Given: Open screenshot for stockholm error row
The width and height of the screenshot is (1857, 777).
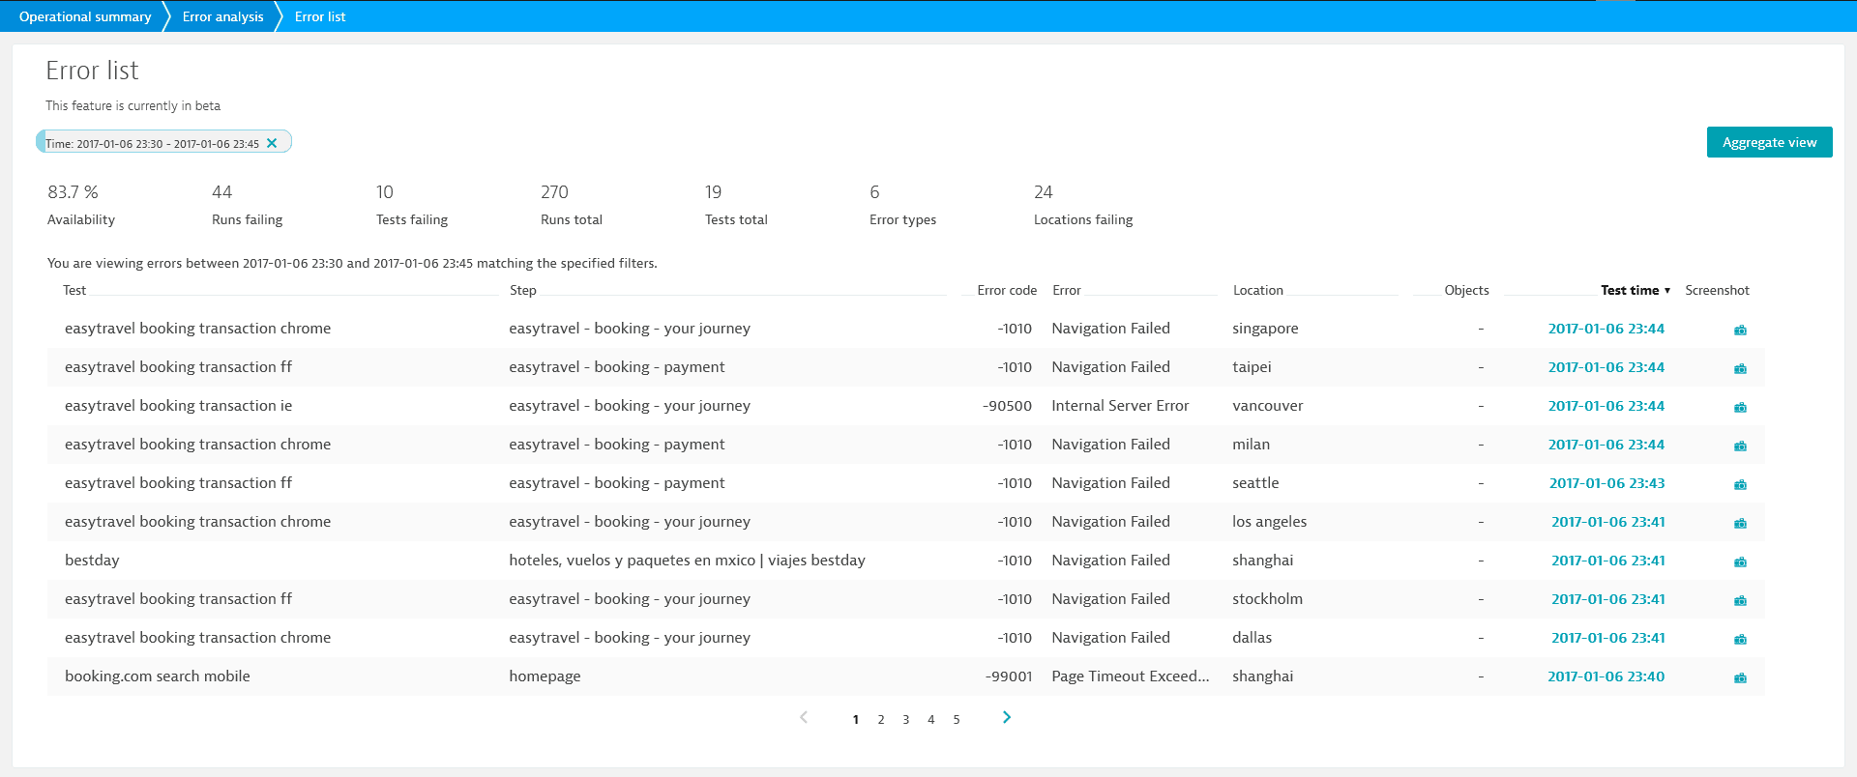Looking at the screenshot, I should 1740,600.
